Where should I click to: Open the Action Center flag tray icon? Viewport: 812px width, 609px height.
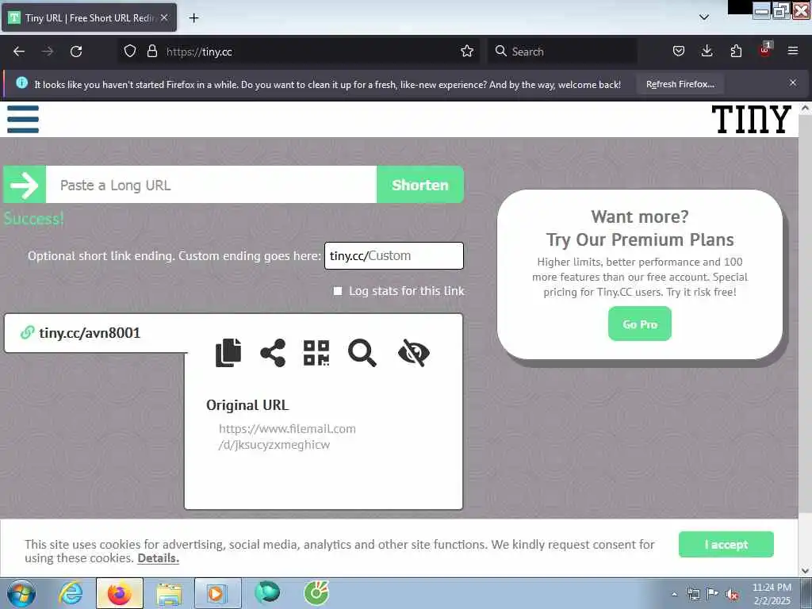click(713, 594)
